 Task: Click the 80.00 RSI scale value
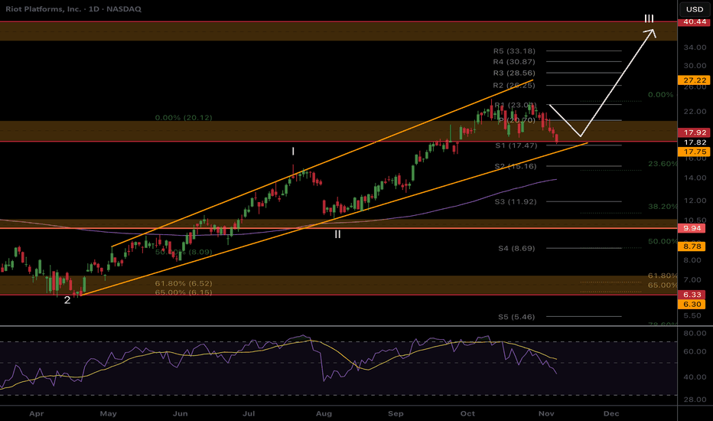(x=694, y=333)
